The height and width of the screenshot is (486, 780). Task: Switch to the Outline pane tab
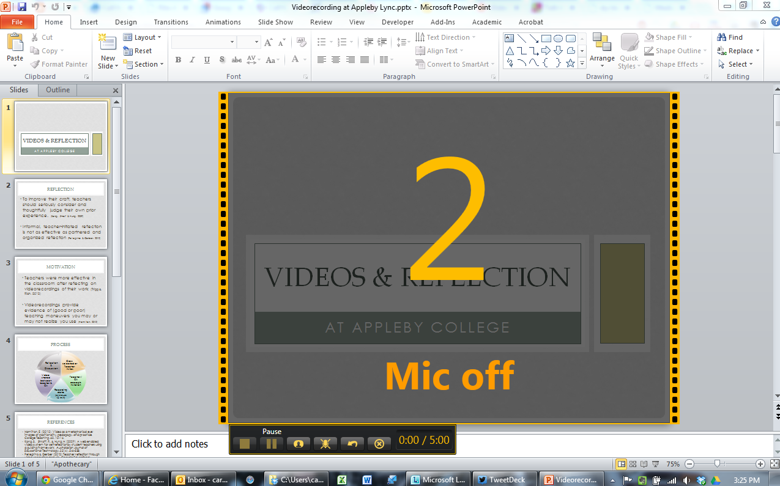[x=58, y=90]
